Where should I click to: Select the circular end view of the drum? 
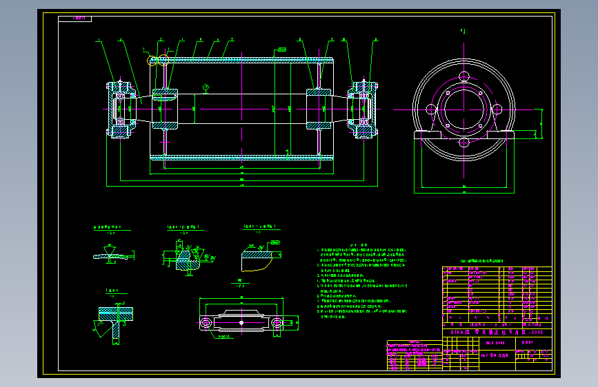(x=464, y=109)
